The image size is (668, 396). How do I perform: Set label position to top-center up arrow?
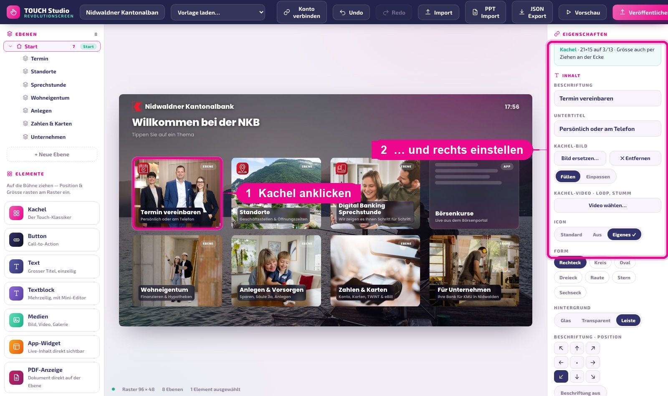click(x=577, y=348)
